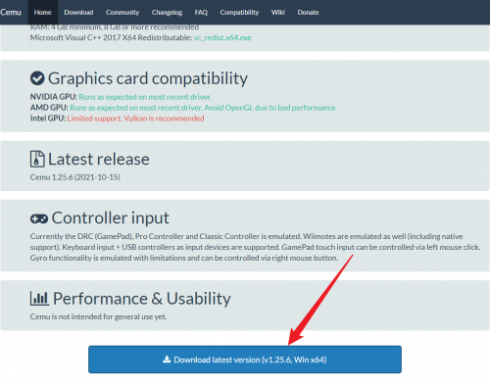Click the Cemu logo in navbar
Screen dimensions: 490x385
[x=11, y=13]
